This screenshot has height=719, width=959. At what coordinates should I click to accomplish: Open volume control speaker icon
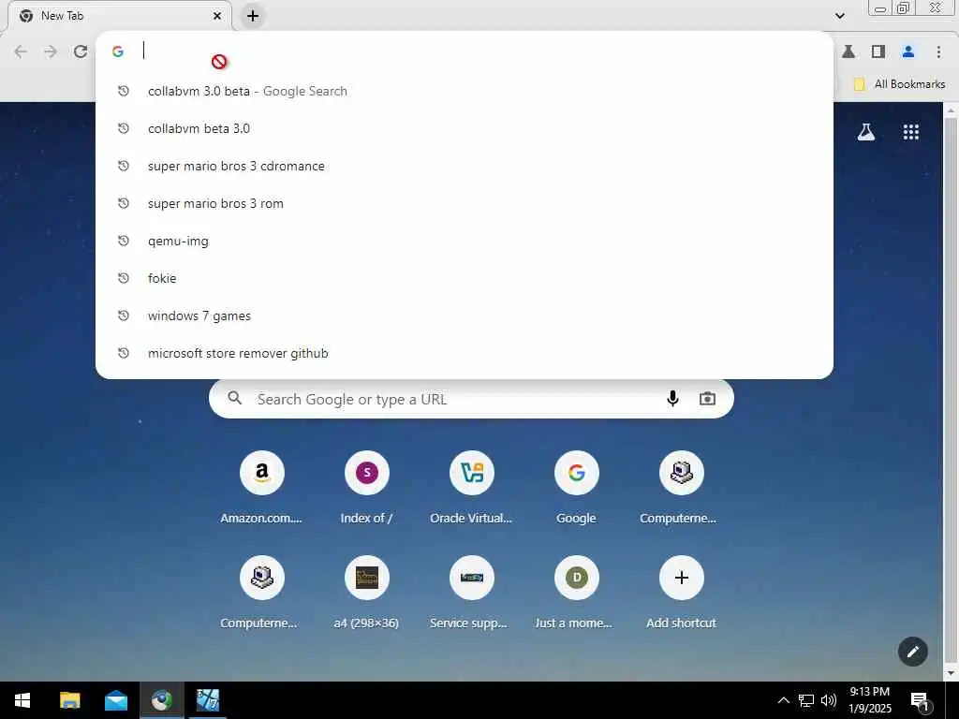(x=829, y=700)
